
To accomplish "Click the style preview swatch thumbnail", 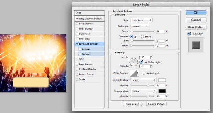I will click(196, 45).
